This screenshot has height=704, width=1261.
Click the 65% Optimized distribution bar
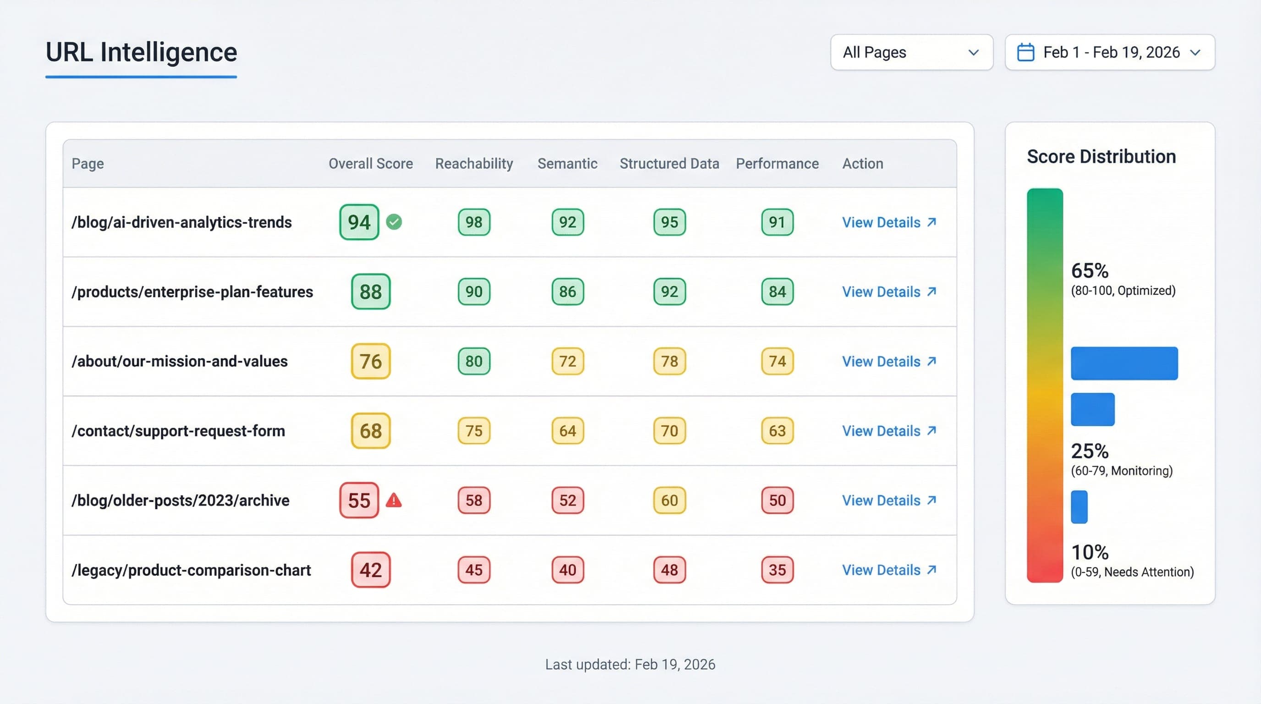pyautogui.click(x=1124, y=363)
